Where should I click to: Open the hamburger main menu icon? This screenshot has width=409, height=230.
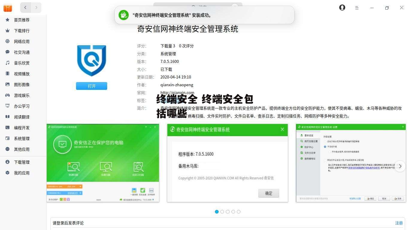(x=357, y=8)
